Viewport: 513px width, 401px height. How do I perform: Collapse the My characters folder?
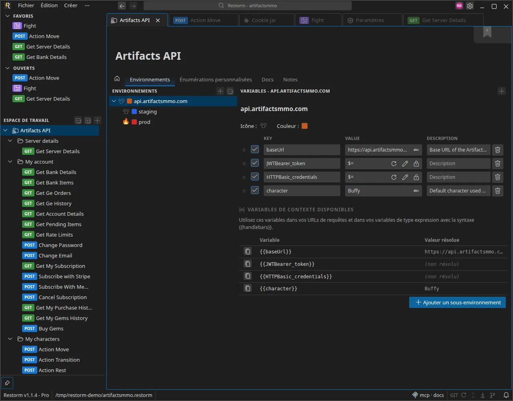click(x=10, y=339)
